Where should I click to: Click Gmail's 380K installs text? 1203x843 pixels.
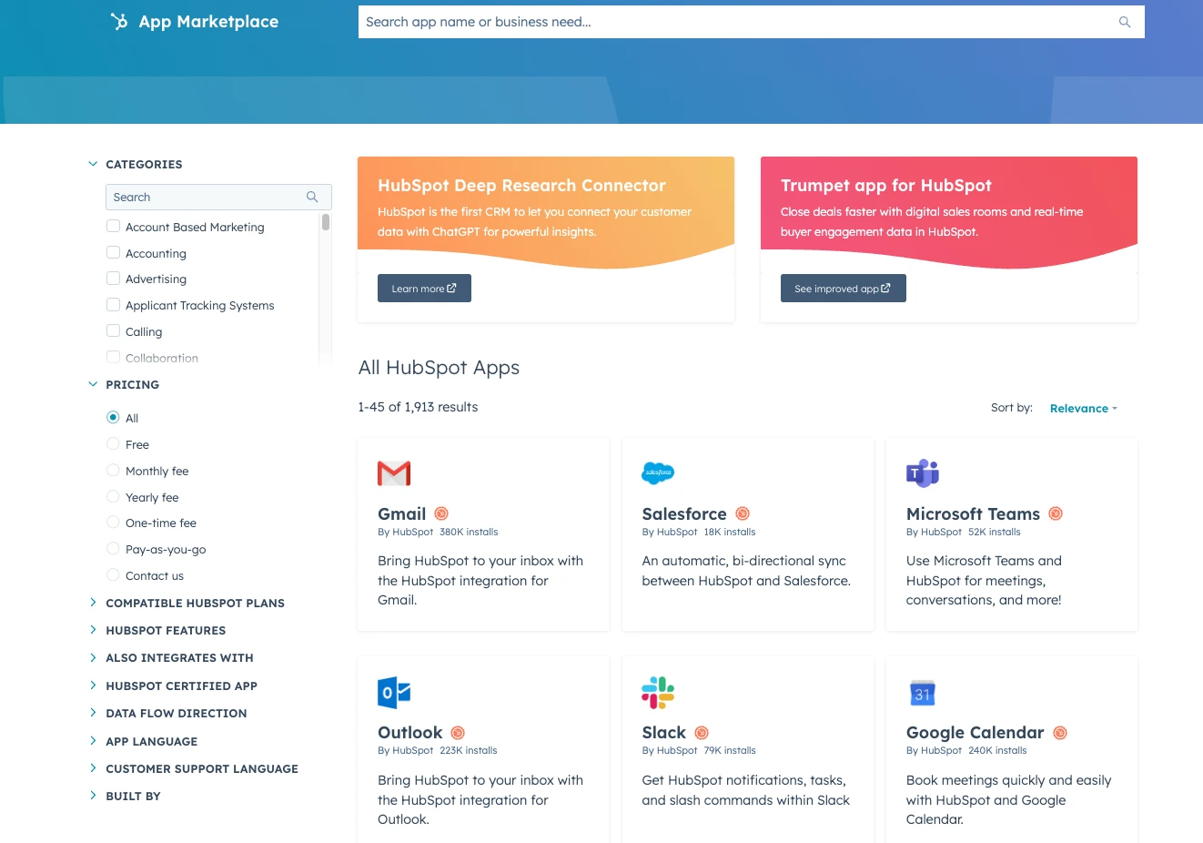(469, 532)
